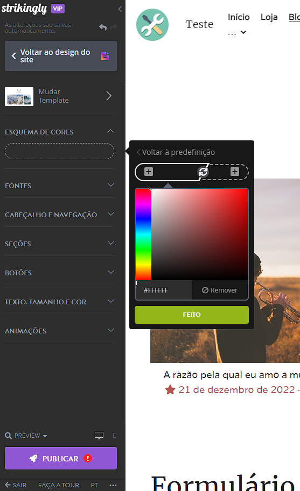Click the rainbow hue slider strip
The height and width of the screenshot is (491, 300).
click(x=144, y=234)
